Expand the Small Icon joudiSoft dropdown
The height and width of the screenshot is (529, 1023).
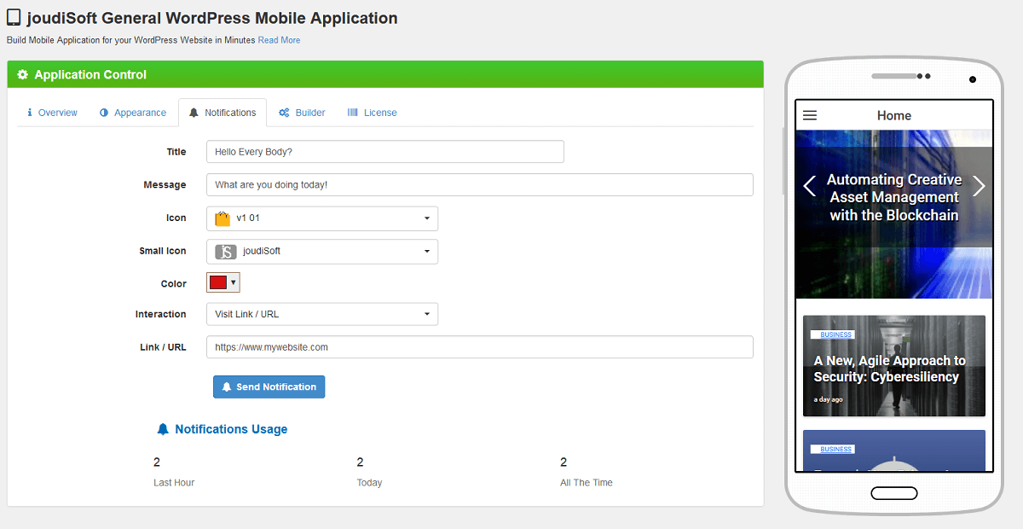point(322,252)
